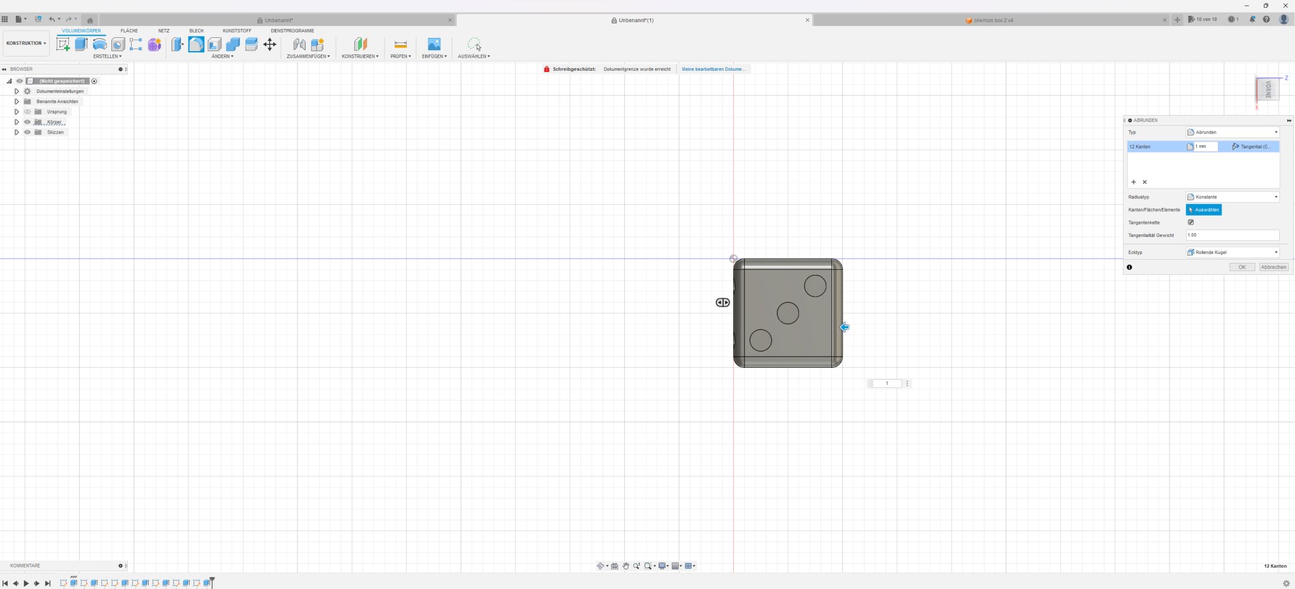This screenshot has height=589, width=1295.
Task: Switch to the BLECH ribbon tab
Action: pos(196,30)
